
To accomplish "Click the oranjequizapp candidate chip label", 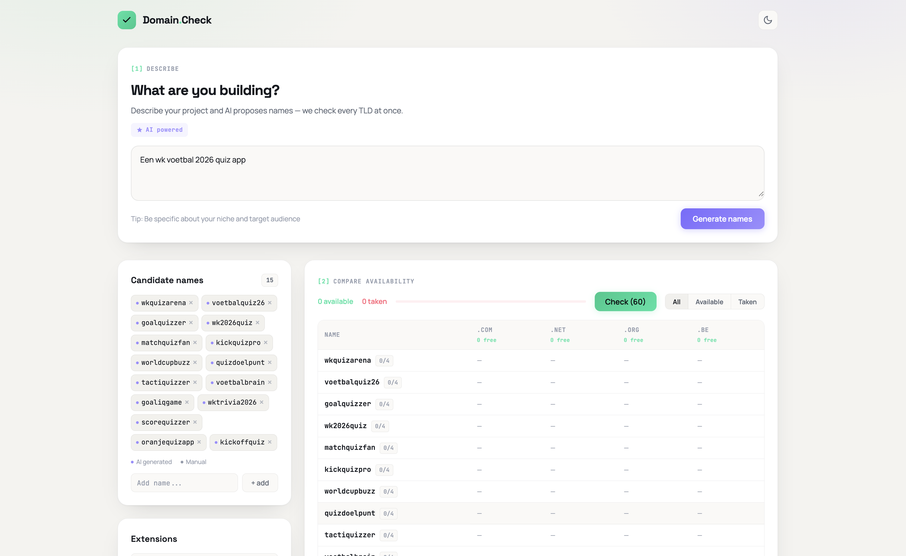I will pos(168,442).
